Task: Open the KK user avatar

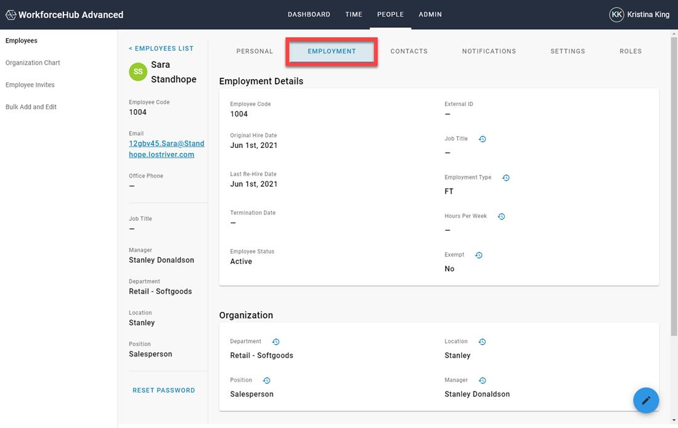Action: [616, 15]
